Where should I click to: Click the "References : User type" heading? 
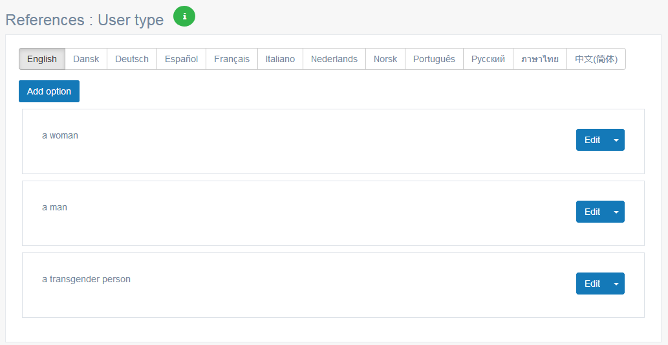coord(85,20)
